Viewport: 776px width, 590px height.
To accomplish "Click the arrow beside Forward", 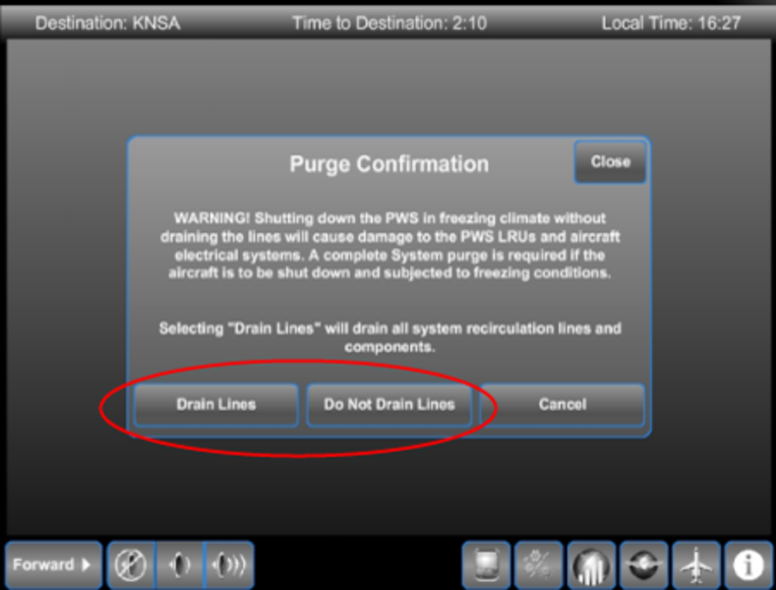I will [87, 564].
